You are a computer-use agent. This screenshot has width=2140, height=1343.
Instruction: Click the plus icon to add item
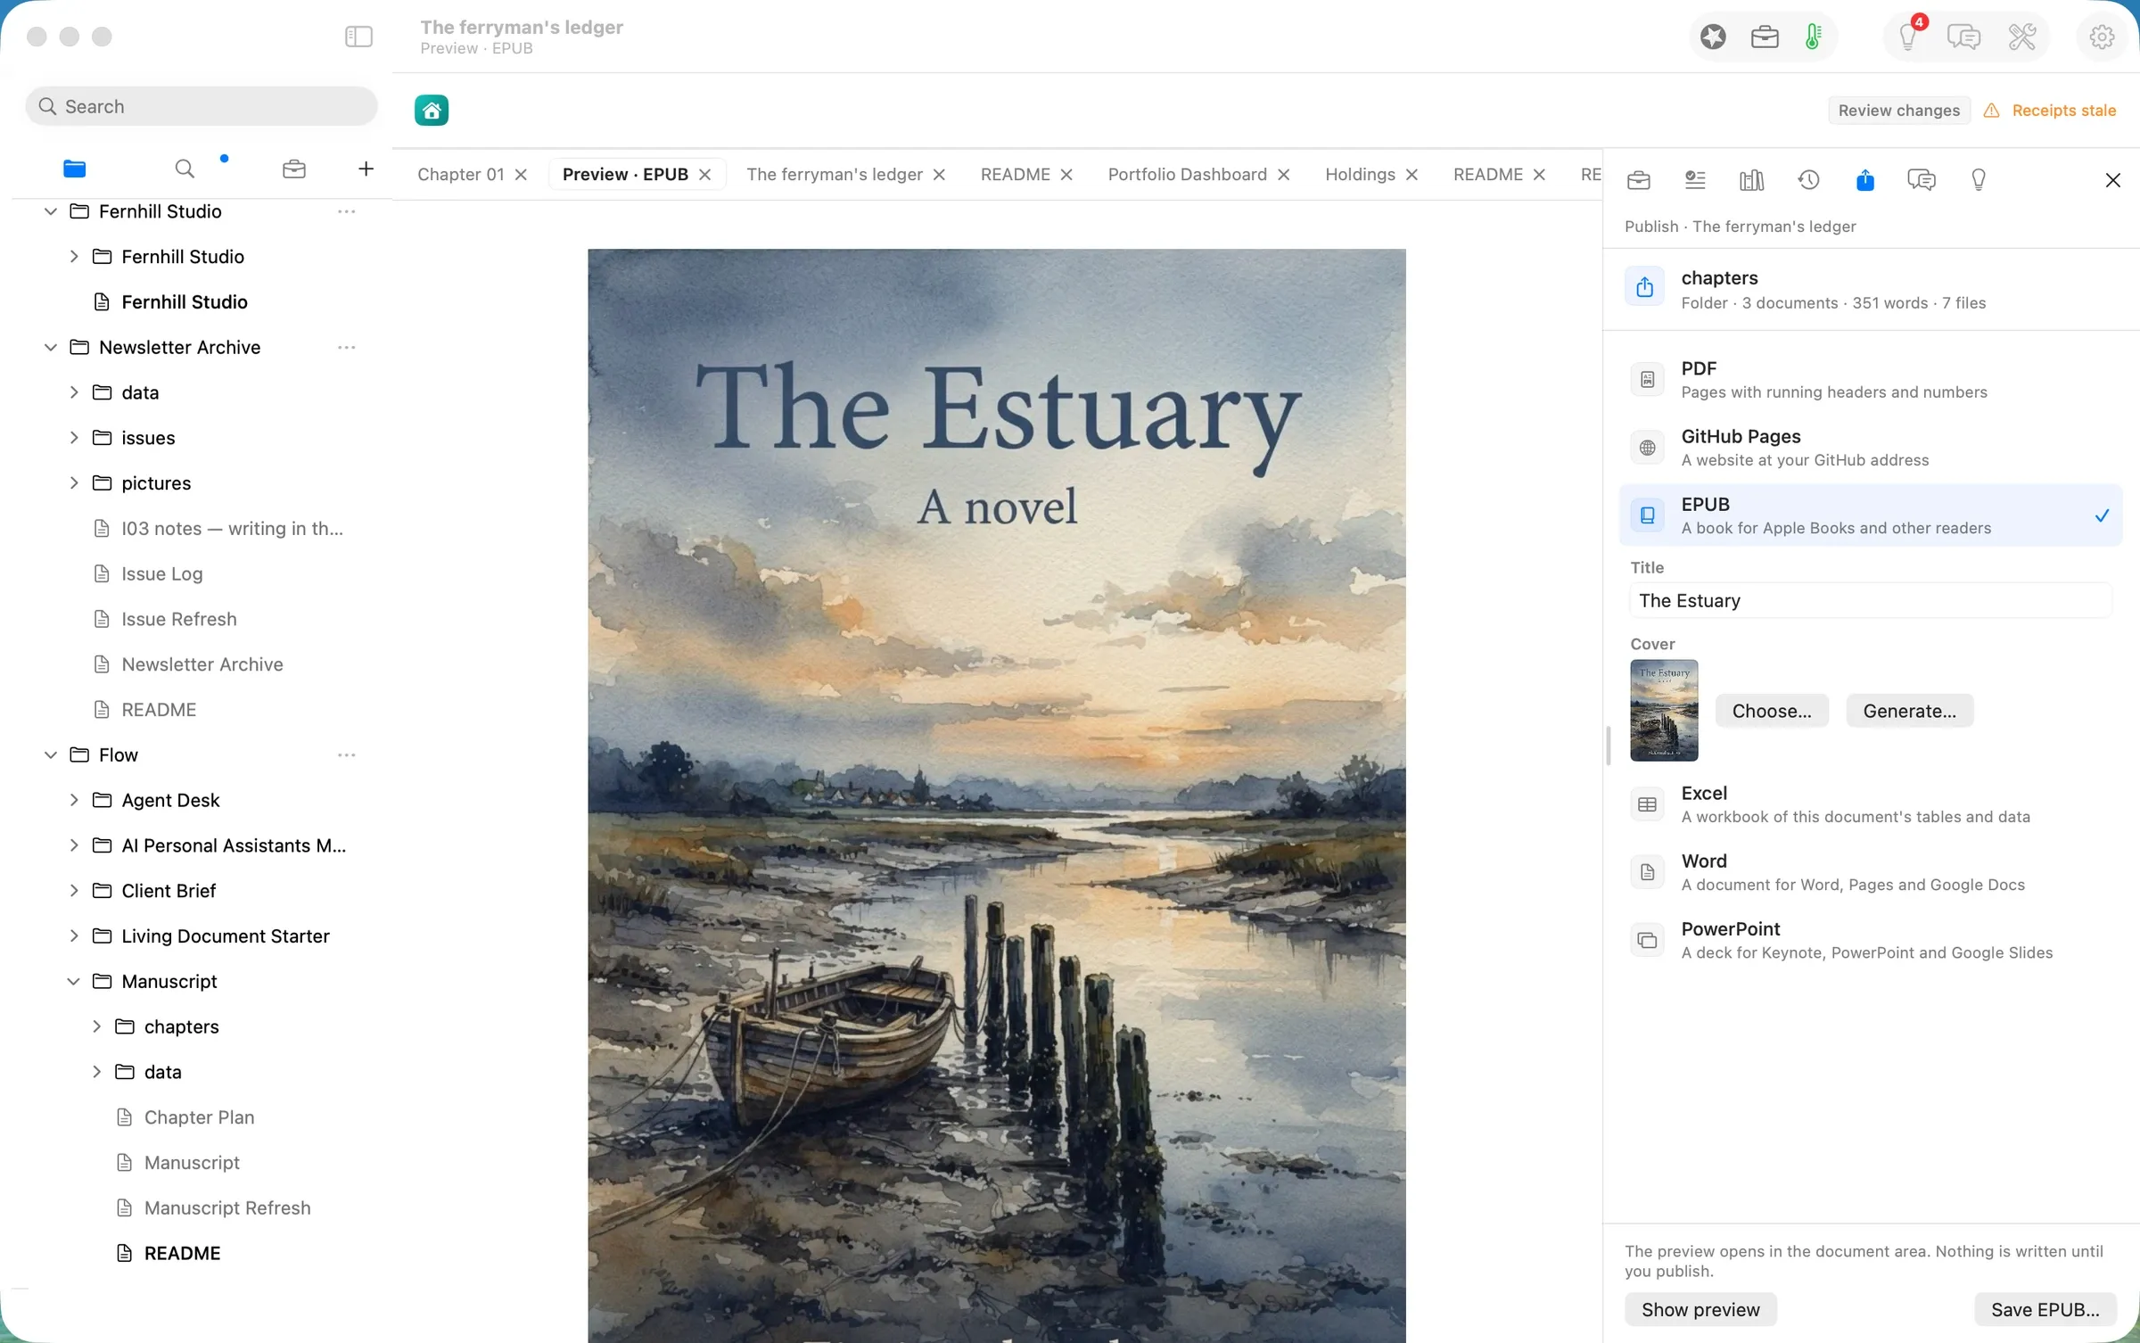pyautogui.click(x=366, y=169)
